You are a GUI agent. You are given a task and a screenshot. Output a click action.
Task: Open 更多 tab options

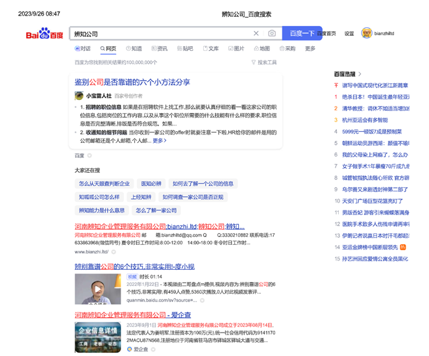click(x=310, y=49)
